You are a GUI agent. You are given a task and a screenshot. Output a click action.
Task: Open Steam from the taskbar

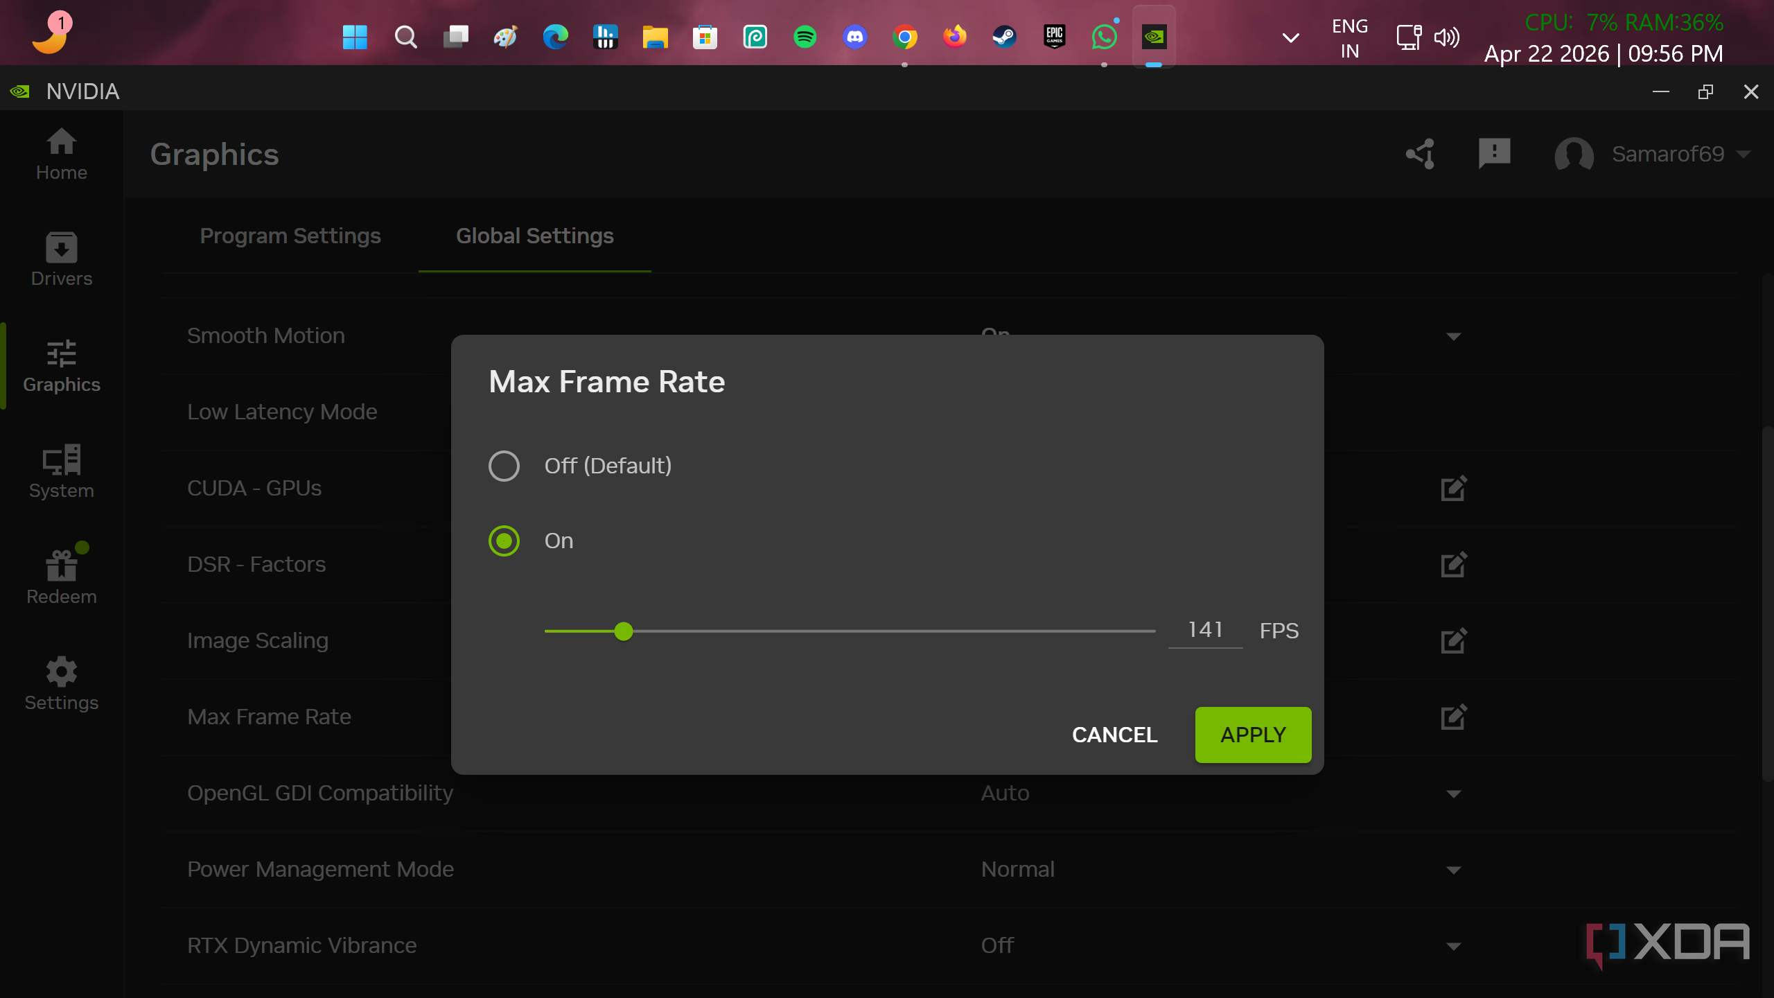pyautogui.click(x=1004, y=37)
